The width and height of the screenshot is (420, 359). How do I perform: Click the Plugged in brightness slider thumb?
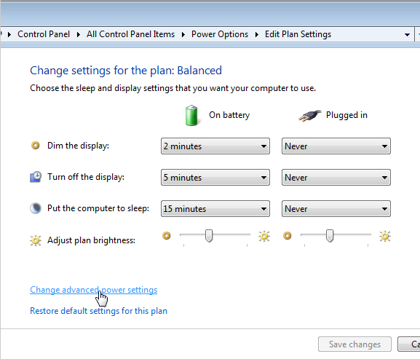[330, 236]
